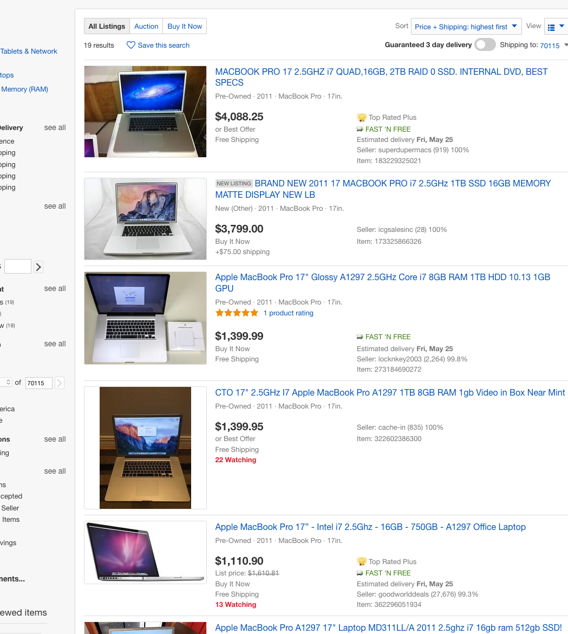Open the distance stepper dropdown beside 'of'
Image resolution: width=568 pixels, height=634 pixels.
[6, 382]
